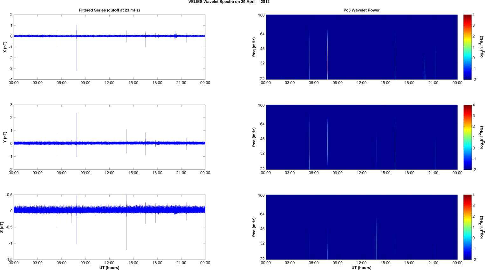Click freq (mHz) label of the X spectrogram
485x270 pixels.
(x=254, y=47)
